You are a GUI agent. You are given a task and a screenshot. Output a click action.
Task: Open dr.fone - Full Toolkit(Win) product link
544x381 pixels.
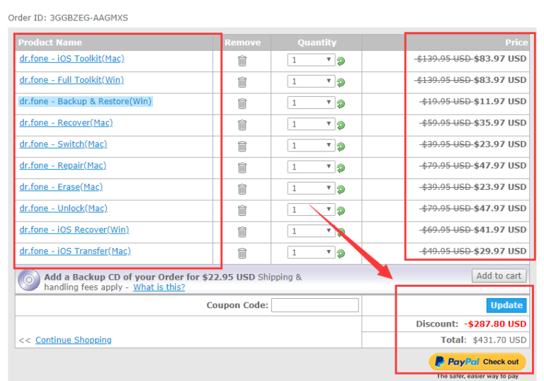[x=72, y=80]
